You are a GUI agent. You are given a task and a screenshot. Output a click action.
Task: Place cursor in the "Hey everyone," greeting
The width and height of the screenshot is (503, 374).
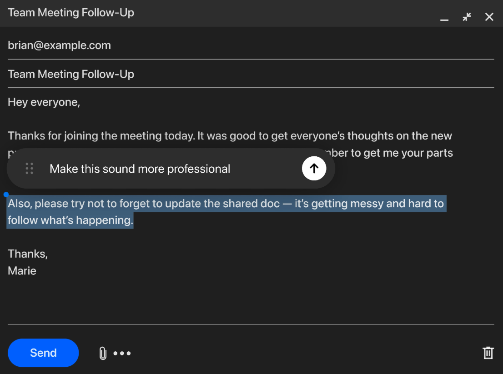pyautogui.click(x=44, y=102)
